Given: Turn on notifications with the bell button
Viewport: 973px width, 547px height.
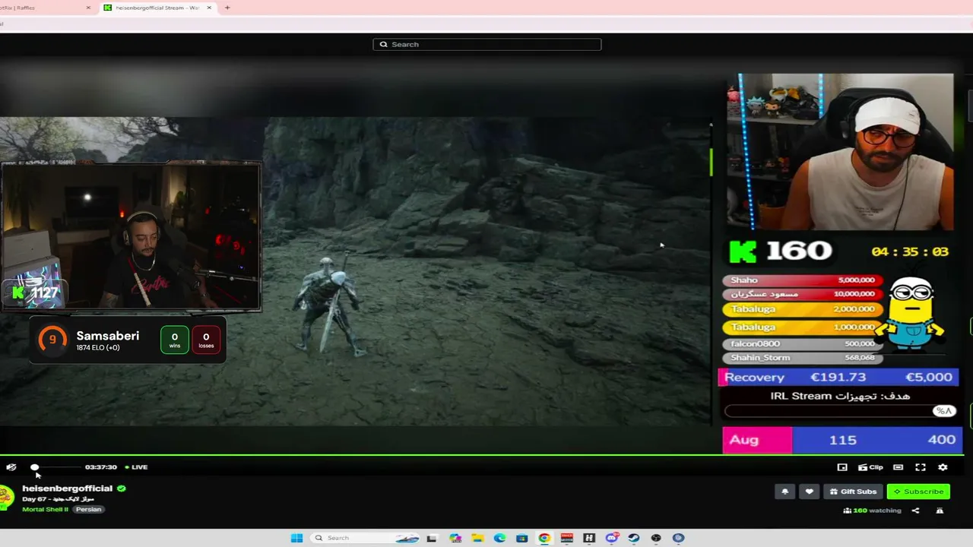Looking at the screenshot, I should tap(785, 492).
